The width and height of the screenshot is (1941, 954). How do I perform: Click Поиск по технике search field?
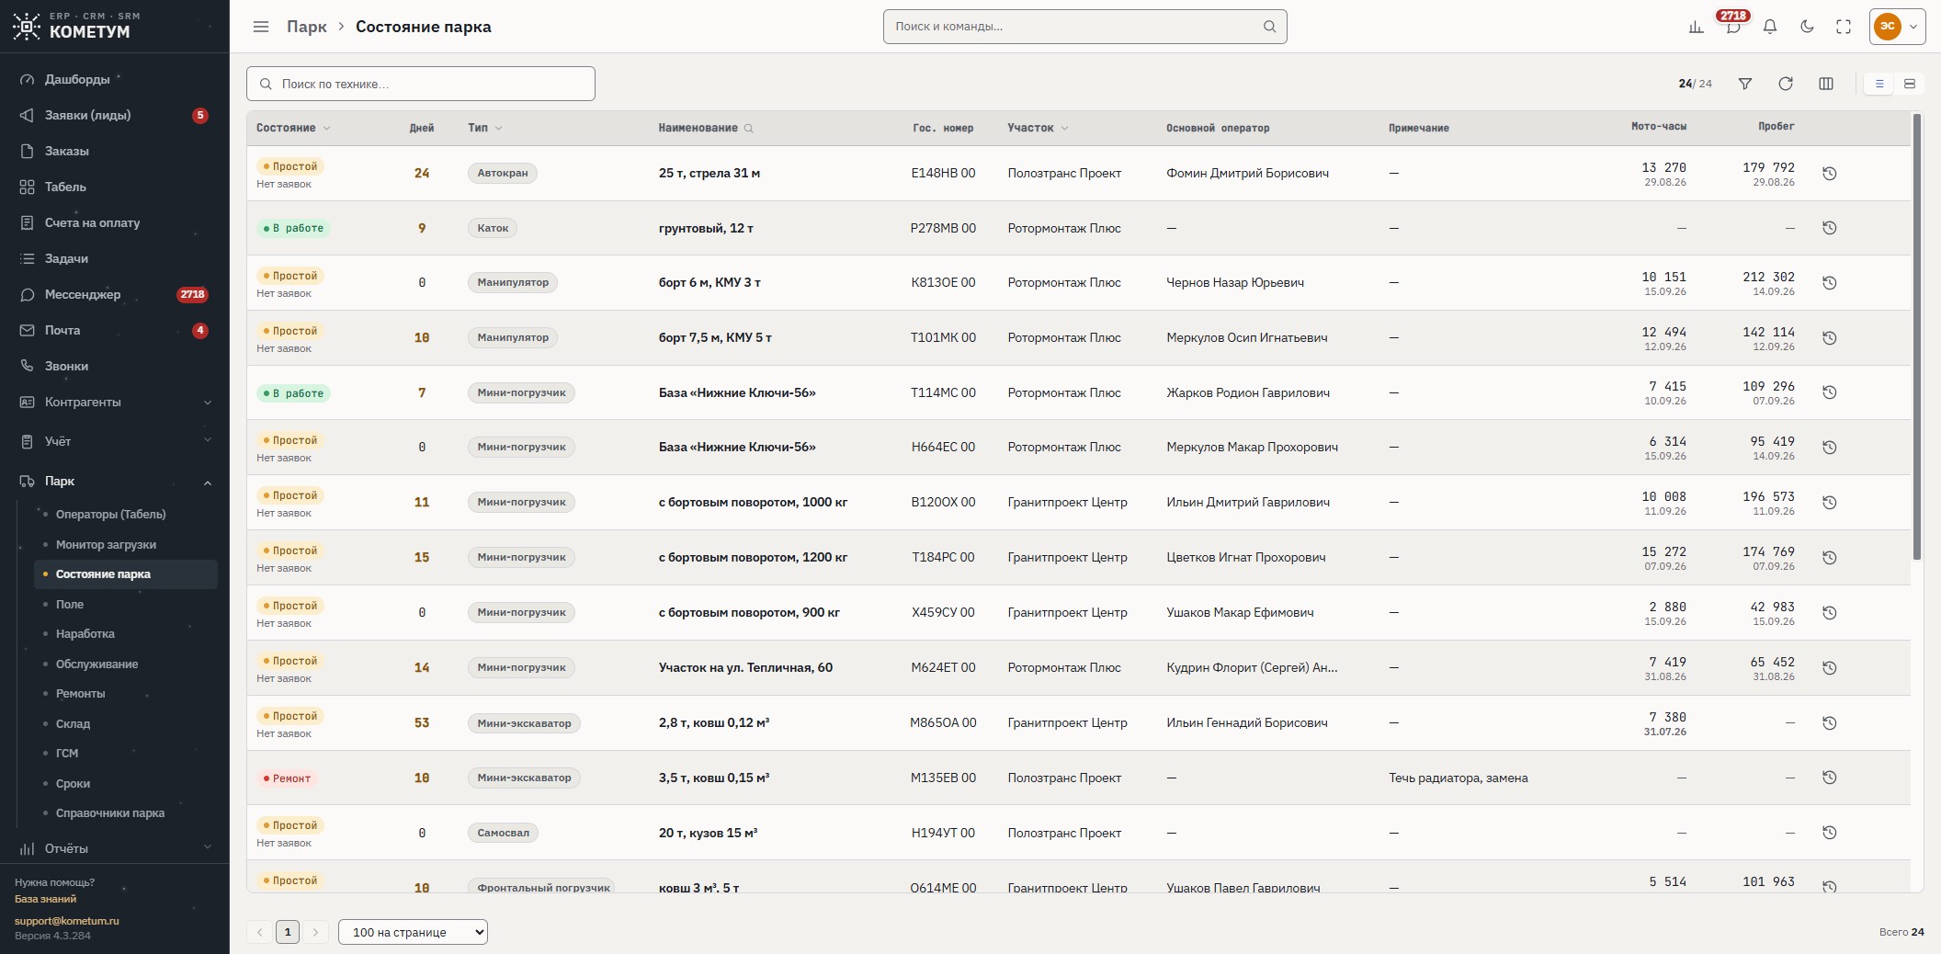421,84
